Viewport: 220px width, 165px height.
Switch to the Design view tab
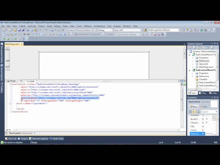(x=11, y=81)
